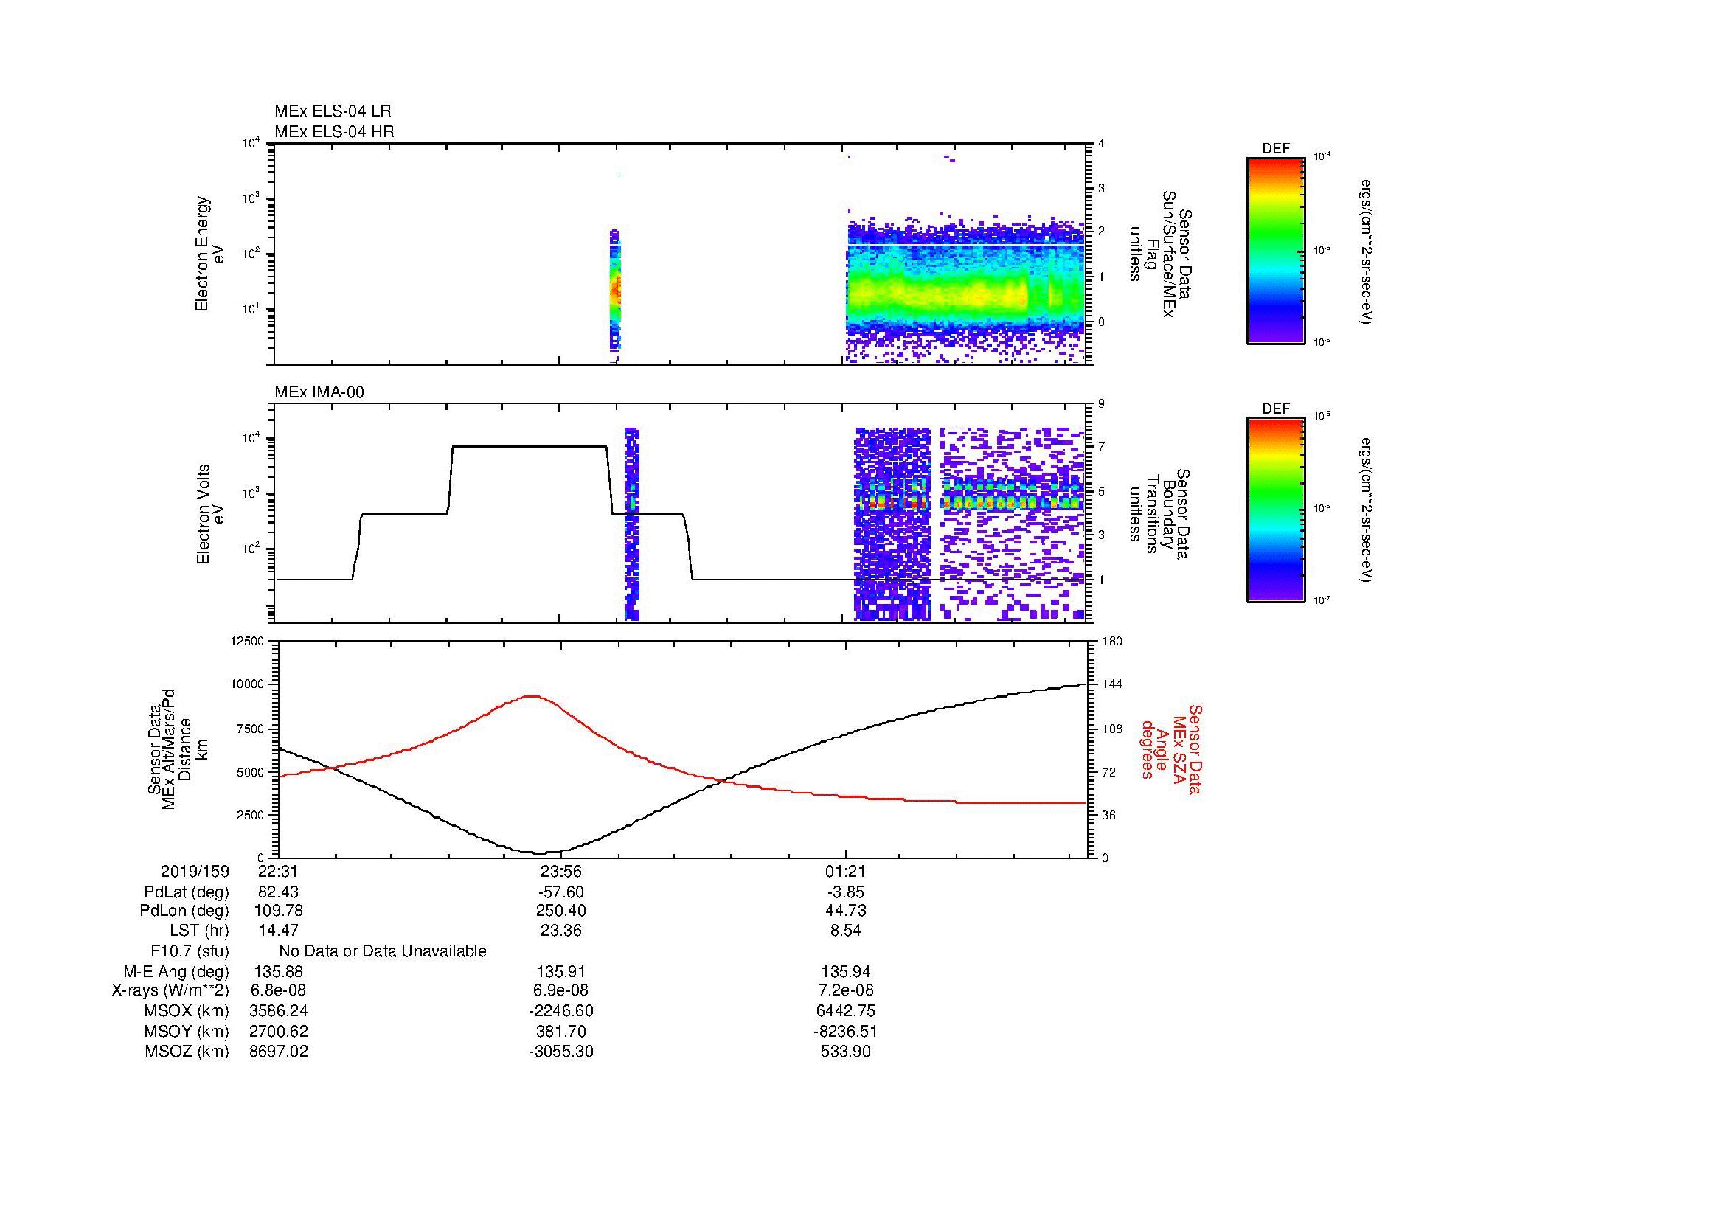Click the MSOZ value '-3055.30'

560,1052
